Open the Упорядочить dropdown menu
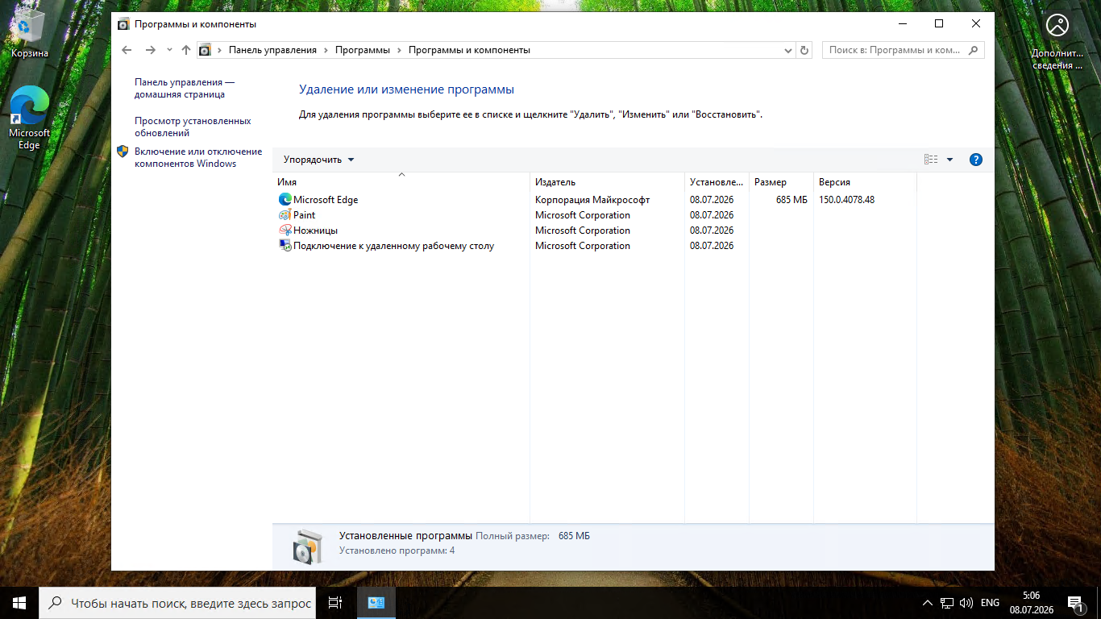Image resolution: width=1101 pixels, height=619 pixels. 318,160
